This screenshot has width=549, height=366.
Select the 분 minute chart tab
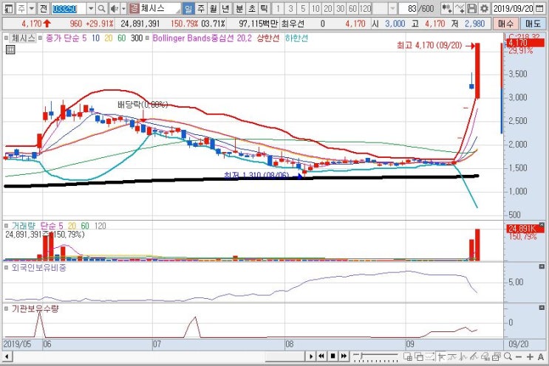point(239,8)
